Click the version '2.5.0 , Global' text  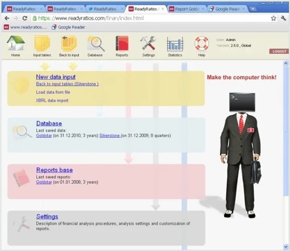click(x=241, y=45)
